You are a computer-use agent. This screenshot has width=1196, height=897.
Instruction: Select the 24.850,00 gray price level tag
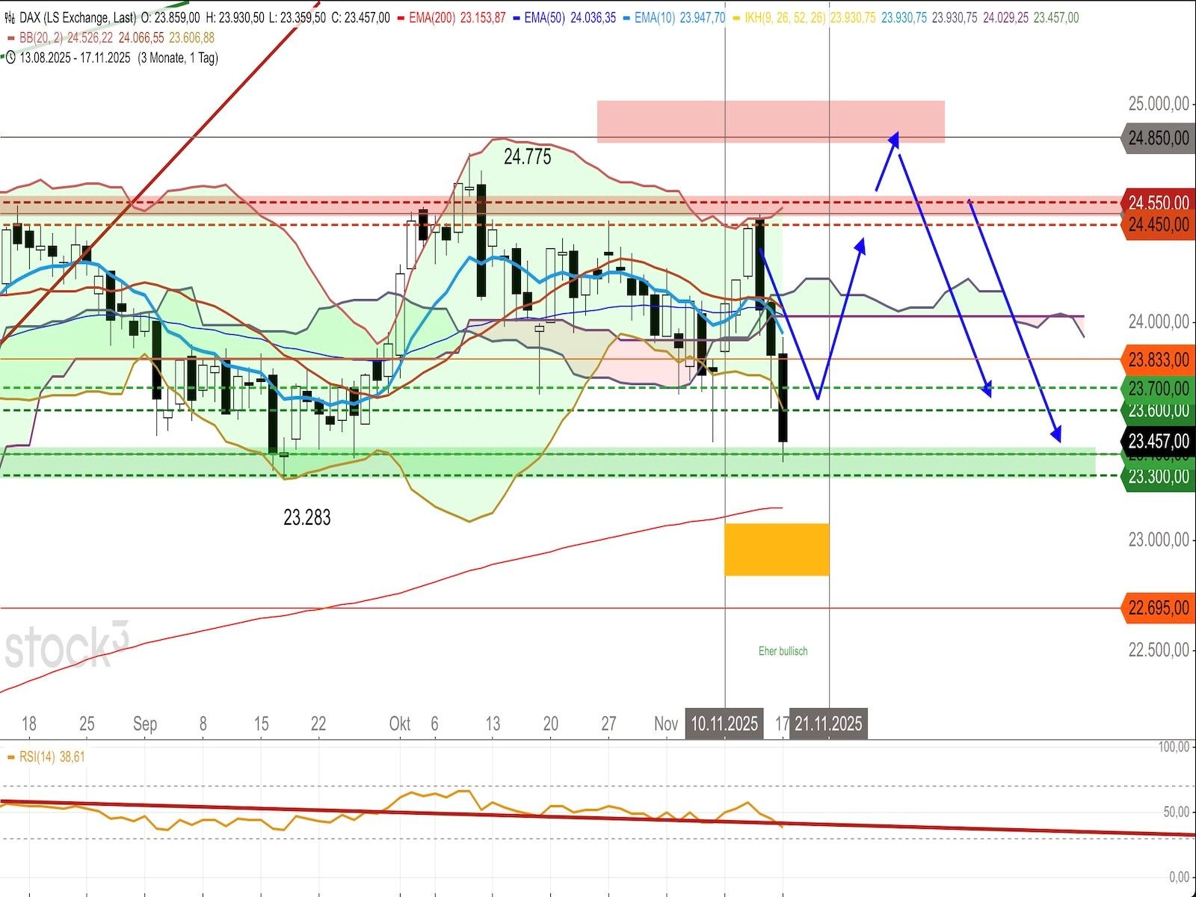pyautogui.click(x=1157, y=138)
